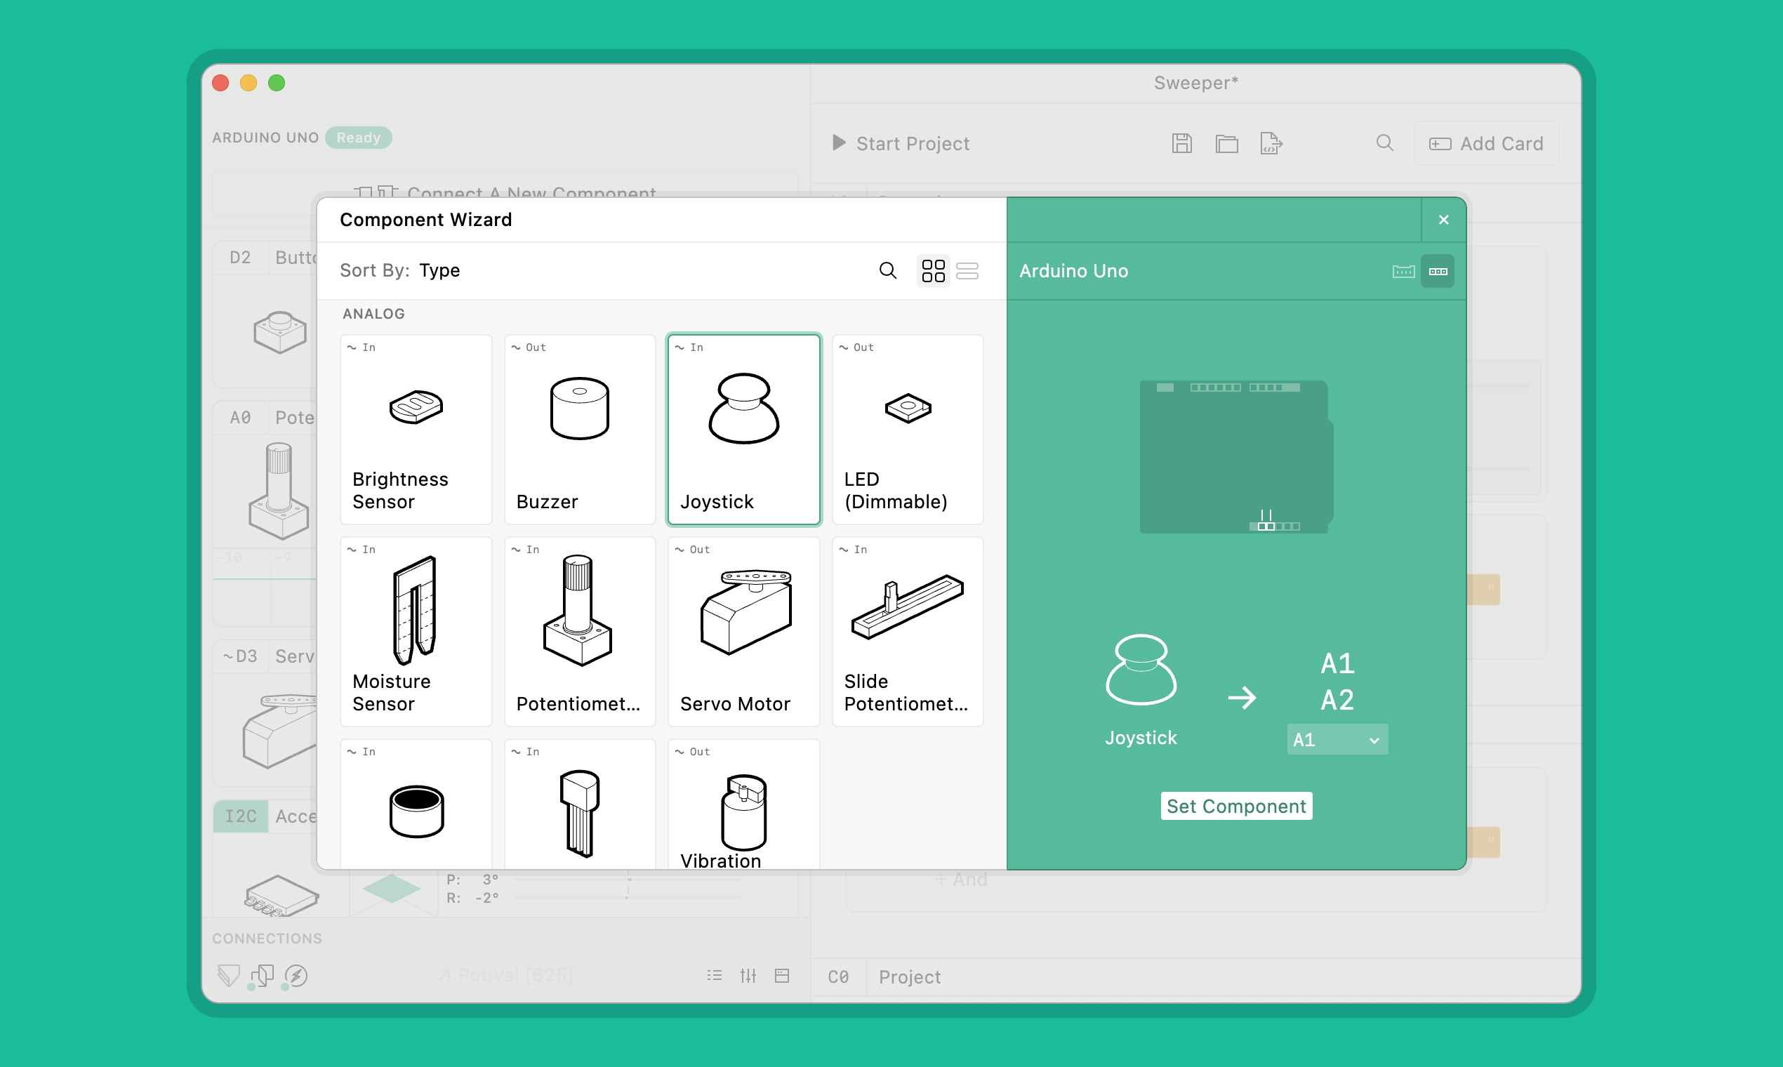Viewport: 1783px width, 1067px height.
Task: Click the servo icon on D3
Action: 279,730
